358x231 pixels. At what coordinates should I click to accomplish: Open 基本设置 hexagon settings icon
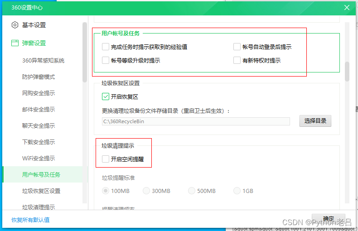[x=15, y=25]
